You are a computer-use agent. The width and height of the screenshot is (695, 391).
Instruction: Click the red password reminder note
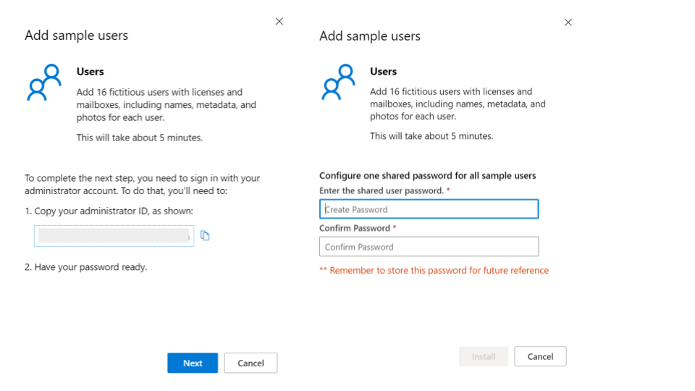[434, 271]
